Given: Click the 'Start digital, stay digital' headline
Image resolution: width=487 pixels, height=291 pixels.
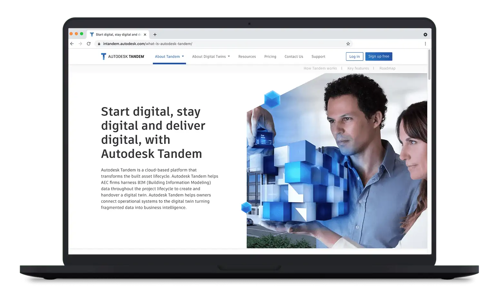Looking at the screenshot, I should tap(153, 133).
